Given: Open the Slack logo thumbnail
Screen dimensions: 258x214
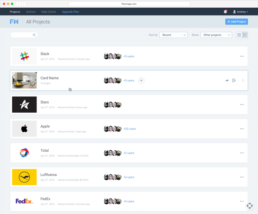Looking at the screenshot, I should point(25,56).
